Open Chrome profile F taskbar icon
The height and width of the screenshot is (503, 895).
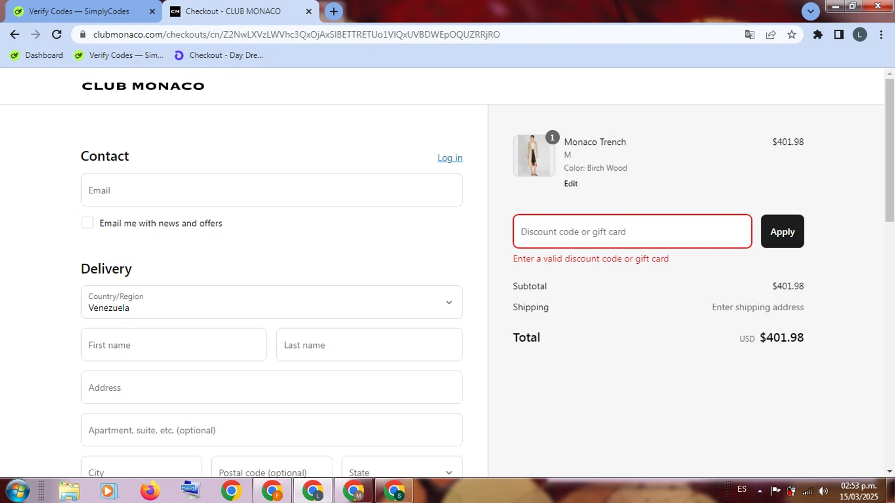click(272, 491)
